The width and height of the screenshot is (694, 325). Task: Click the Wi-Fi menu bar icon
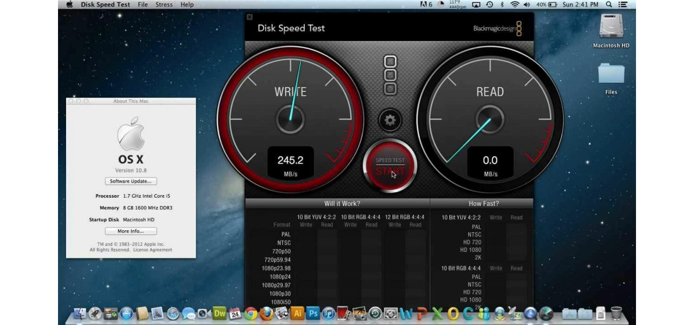pyautogui.click(x=515, y=4)
